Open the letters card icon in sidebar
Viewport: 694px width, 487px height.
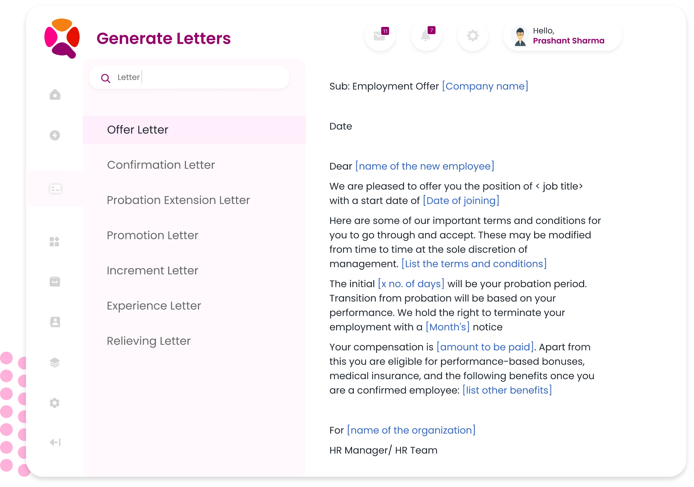click(x=55, y=188)
